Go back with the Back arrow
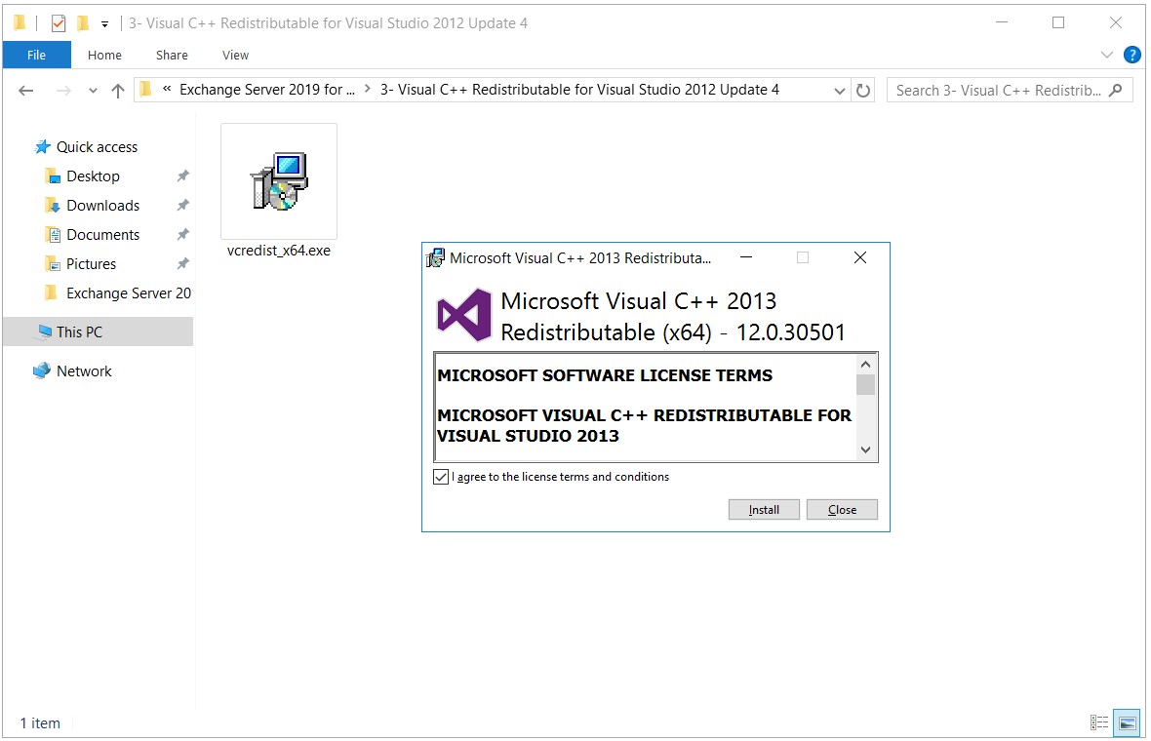Screen dimensions: 1151x741 (x=25, y=91)
